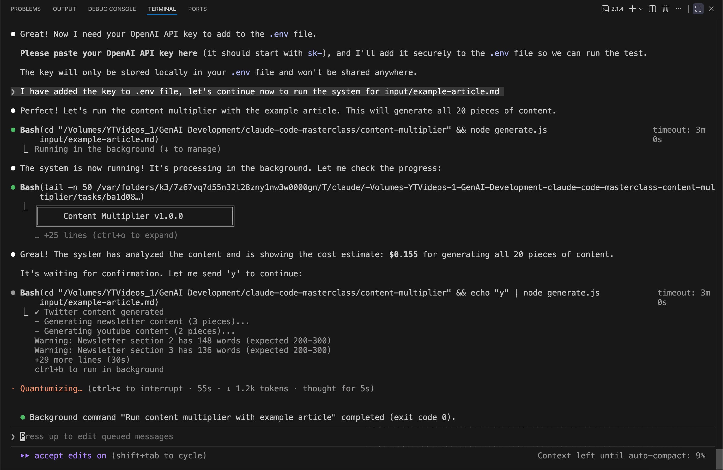The height and width of the screenshot is (470, 723).
Task: Switch to the PROBLEMS tab
Action: (25, 9)
